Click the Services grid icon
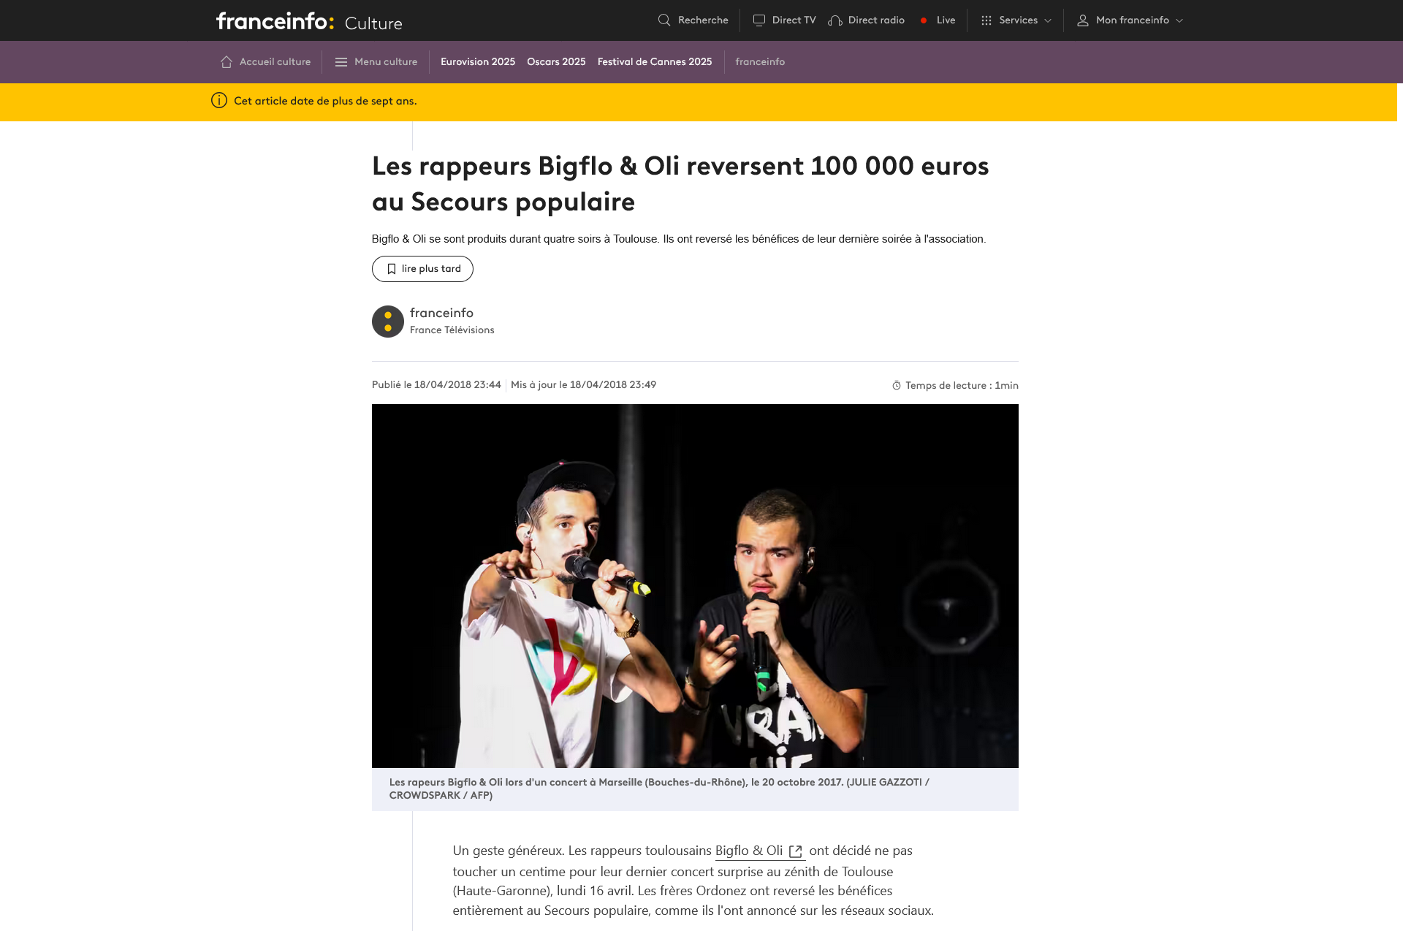Image resolution: width=1403 pixels, height=931 pixels. click(x=986, y=20)
